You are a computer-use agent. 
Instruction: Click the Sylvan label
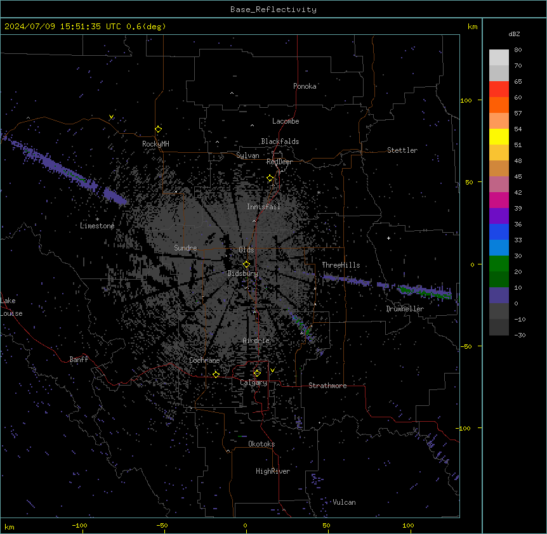pos(247,155)
